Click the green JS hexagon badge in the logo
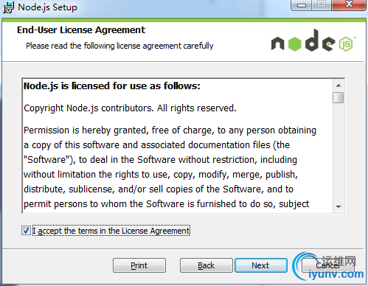368x286 pixels. click(x=346, y=43)
